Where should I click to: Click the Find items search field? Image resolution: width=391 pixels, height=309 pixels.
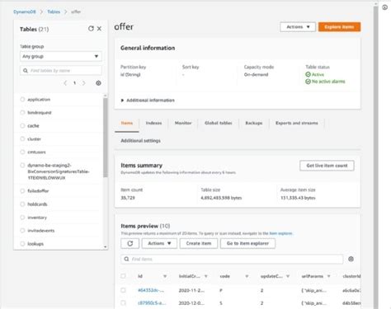tap(232, 259)
